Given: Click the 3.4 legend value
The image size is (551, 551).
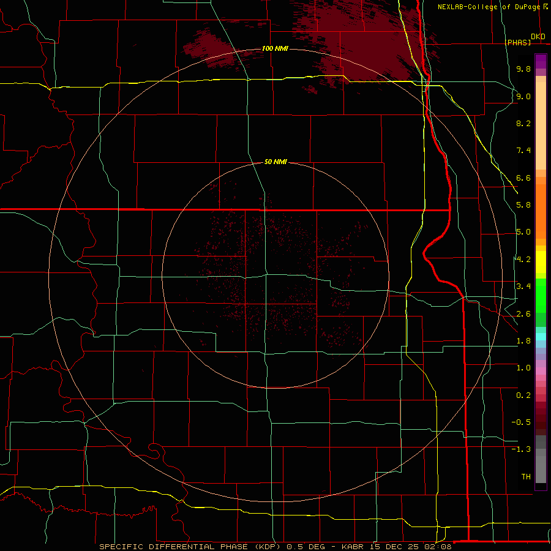Looking at the screenshot, I should [x=523, y=287].
